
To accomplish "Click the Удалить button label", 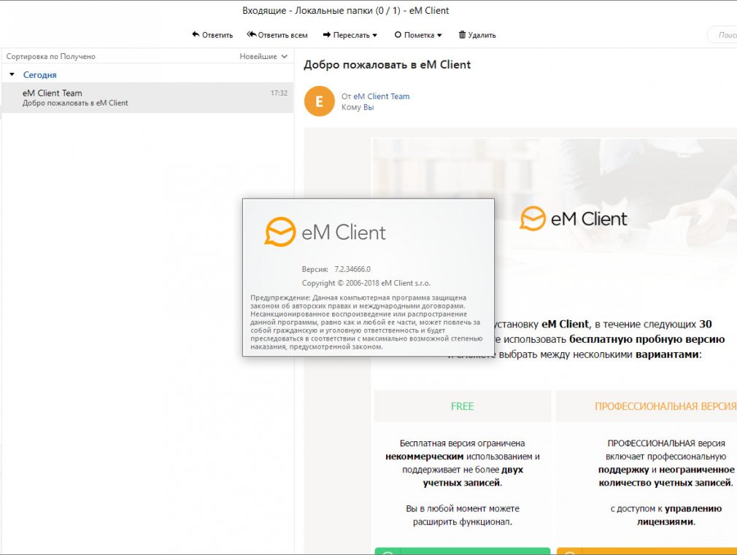I will [482, 35].
